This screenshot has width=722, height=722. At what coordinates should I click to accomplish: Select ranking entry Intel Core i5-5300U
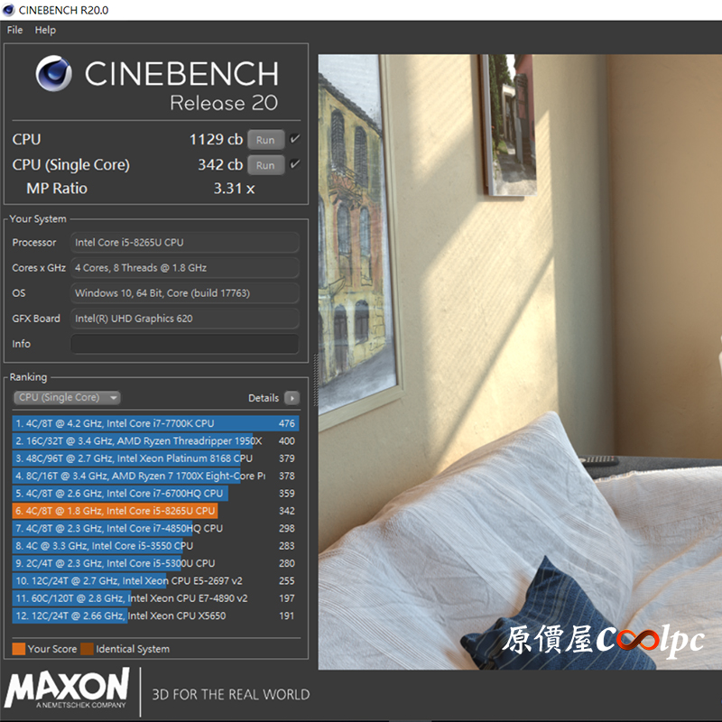click(x=155, y=563)
